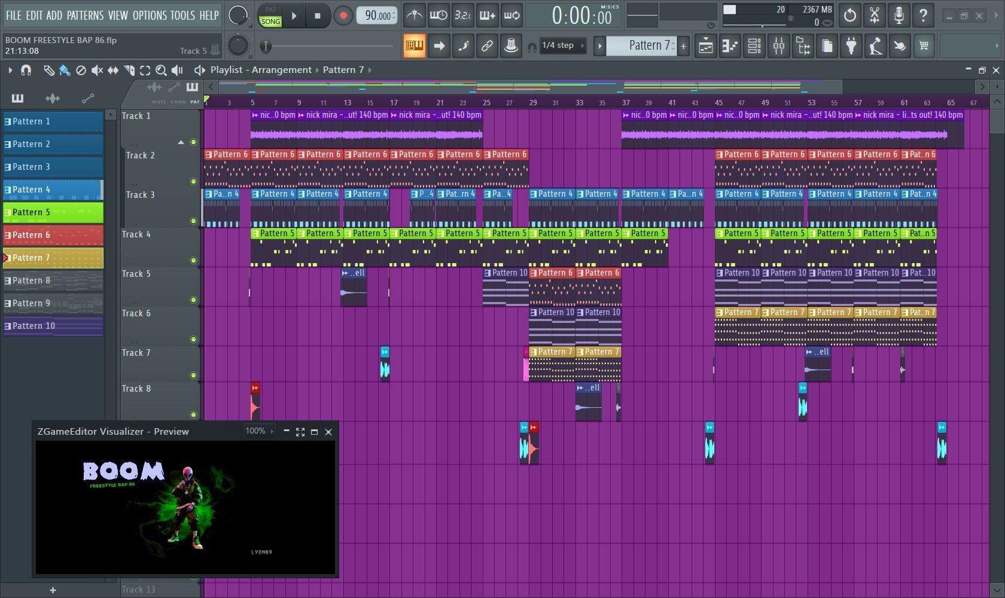The width and height of the screenshot is (1005, 598).
Task: Toggle SONG/PAT mode switch
Action: [x=270, y=16]
